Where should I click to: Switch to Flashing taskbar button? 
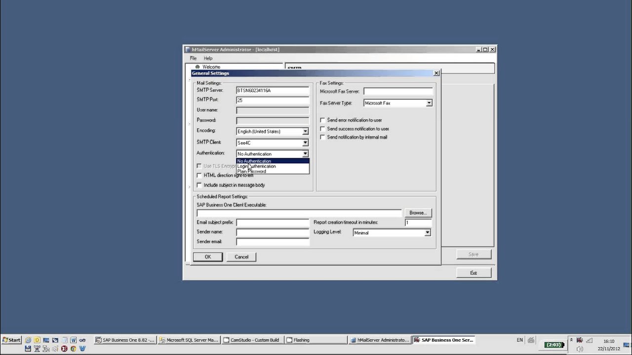tap(316, 340)
